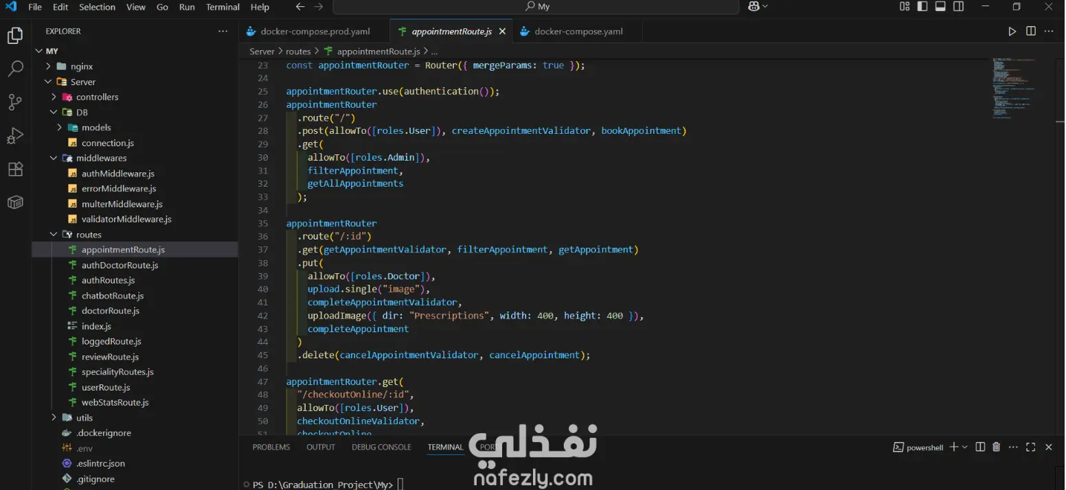
Task: Open the Edit menu
Action: [x=60, y=7]
